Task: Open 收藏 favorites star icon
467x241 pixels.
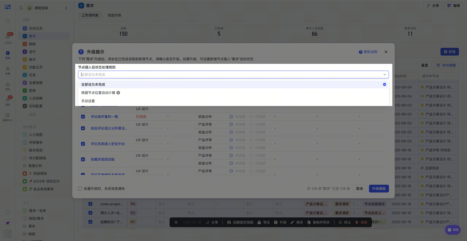Action: tap(8, 70)
